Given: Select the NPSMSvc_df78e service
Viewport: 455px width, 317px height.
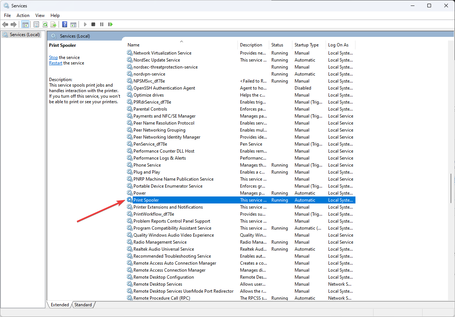Looking at the screenshot, I should [x=240, y=81].
